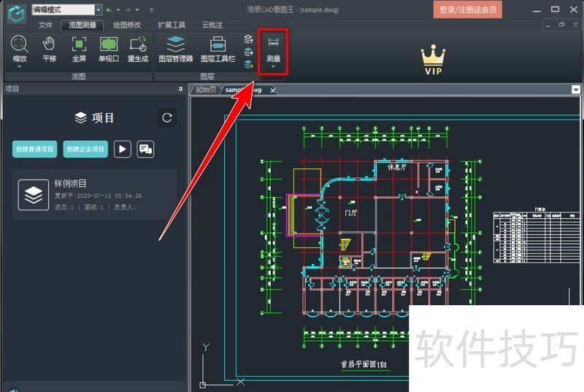Click the middle small layer icon
The width and height of the screenshot is (584, 392).
(x=248, y=52)
